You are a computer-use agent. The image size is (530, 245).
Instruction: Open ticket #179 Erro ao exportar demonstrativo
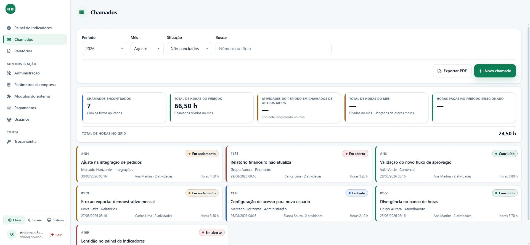click(149, 203)
